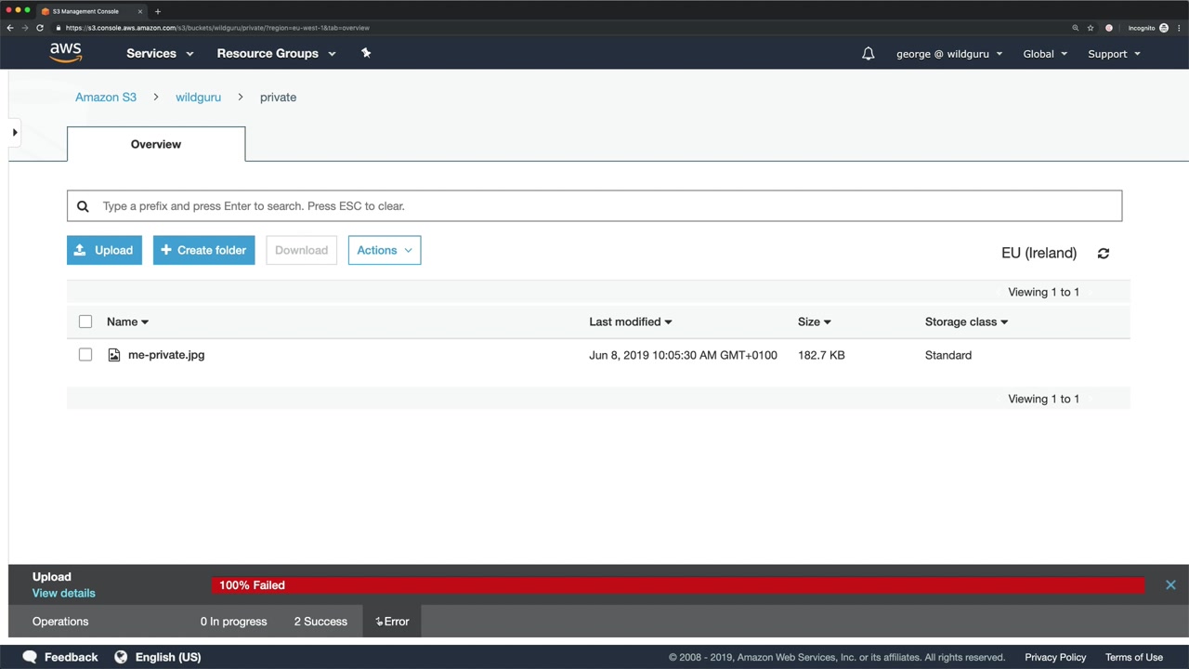Open the Privacy Policy link
Screen dimensions: 1189x669
(x=1055, y=657)
